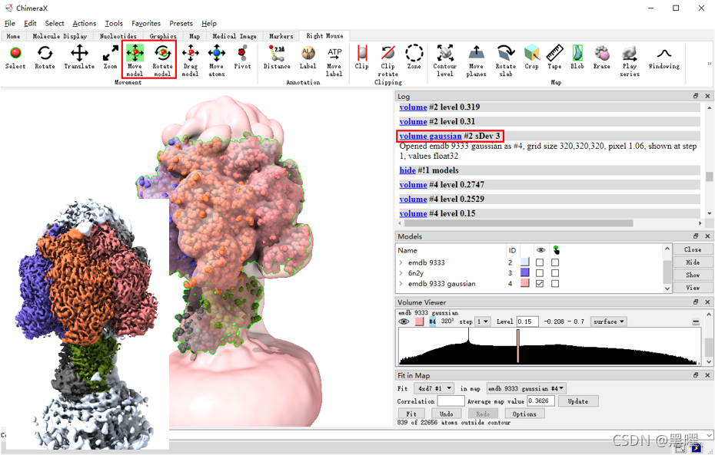This screenshot has width=715, height=455.
Task: Select the Windowing tool
Action: (664, 58)
